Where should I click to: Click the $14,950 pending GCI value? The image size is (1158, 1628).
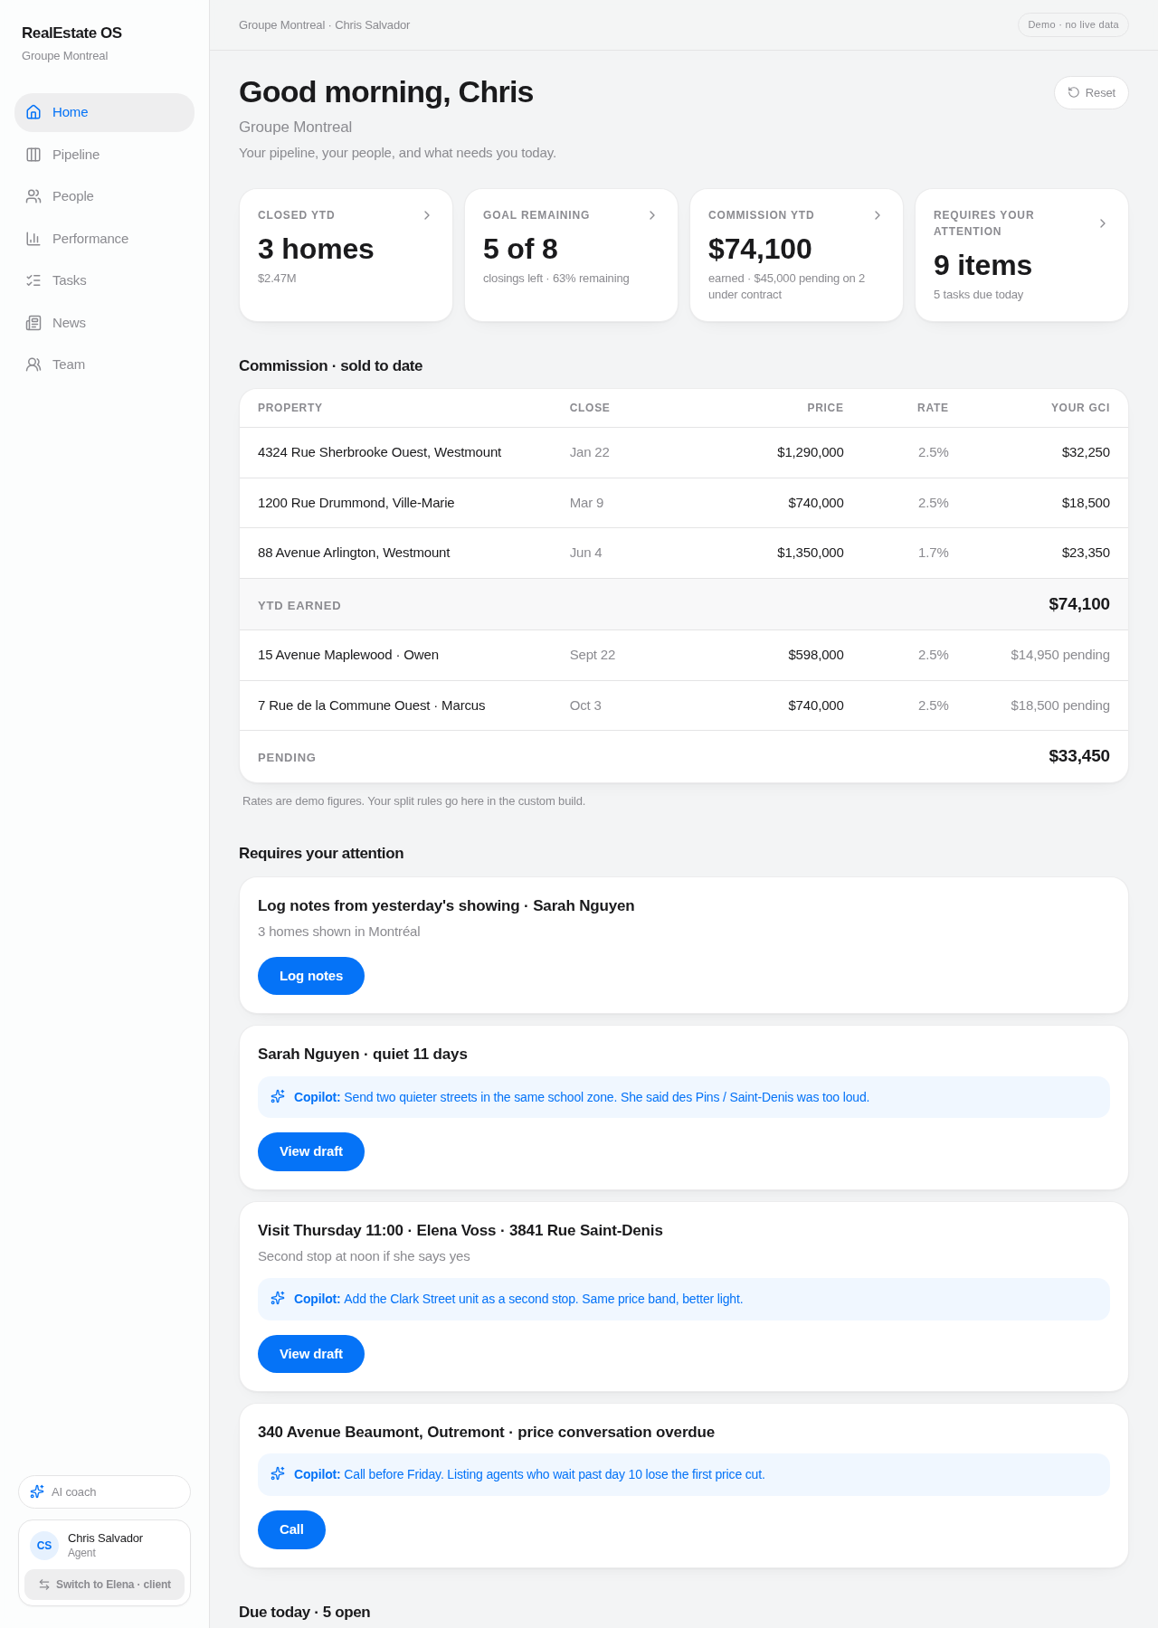pyautogui.click(x=1060, y=655)
